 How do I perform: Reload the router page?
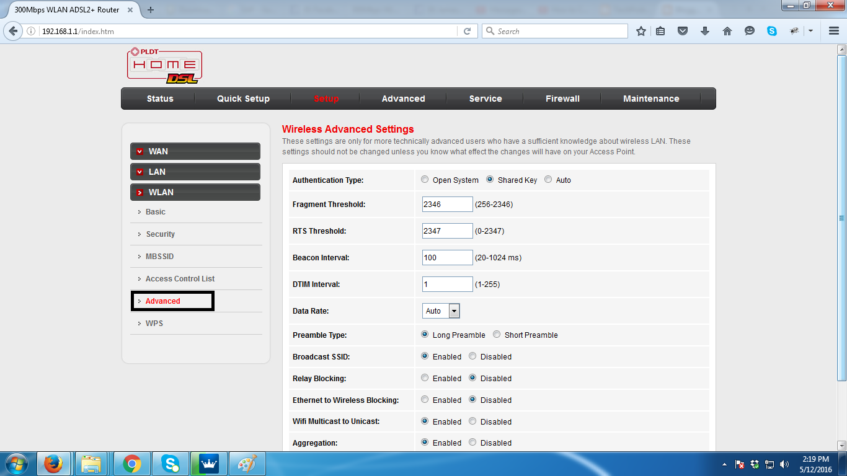point(468,31)
